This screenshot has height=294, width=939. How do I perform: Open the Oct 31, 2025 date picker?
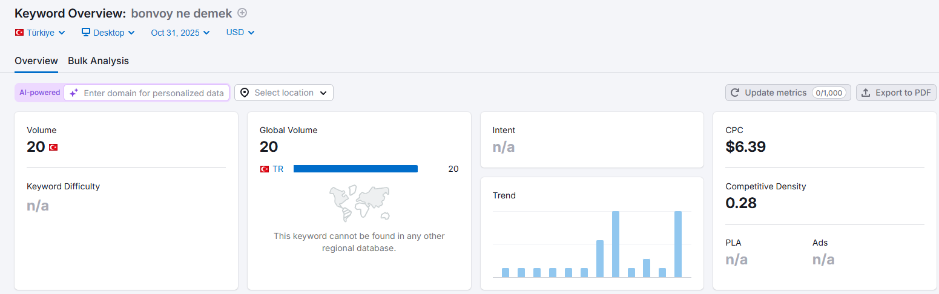(180, 33)
